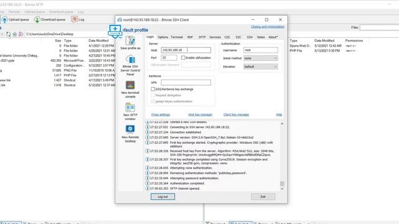This screenshot has width=399, height=224.
Task: Open Log menu in SFTP menu bar
Action: point(80,12)
